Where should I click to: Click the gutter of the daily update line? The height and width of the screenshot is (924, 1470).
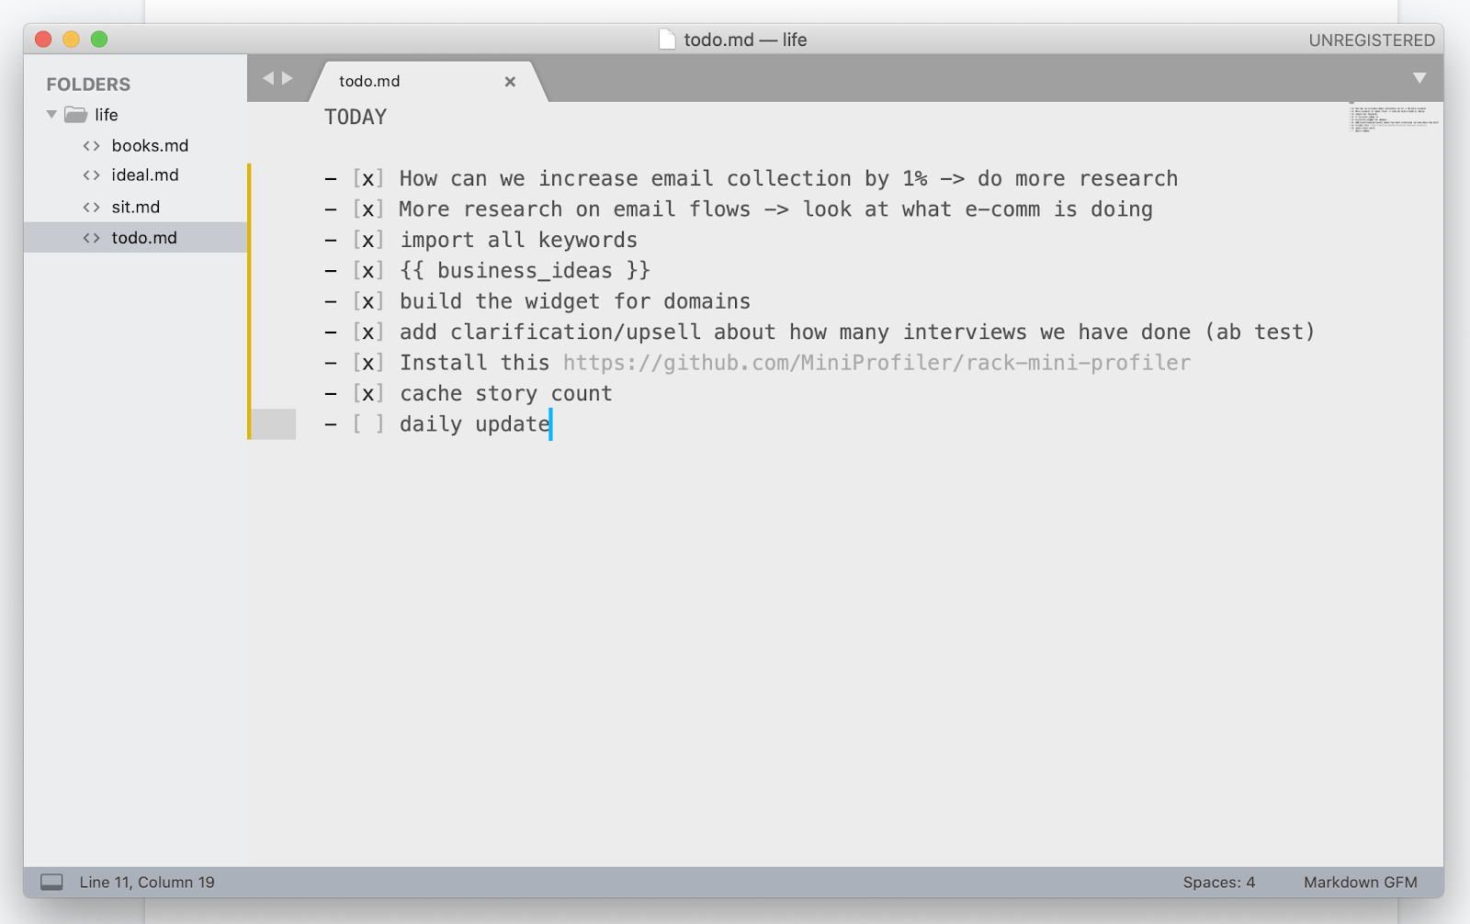[x=274, y=424]
